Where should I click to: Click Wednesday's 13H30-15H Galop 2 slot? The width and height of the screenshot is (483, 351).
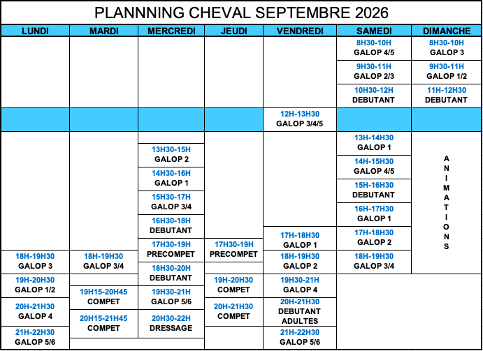[171, 154]
